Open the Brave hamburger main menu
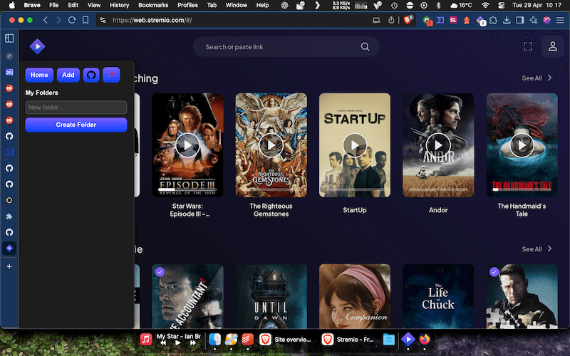Image resolution: width=570 pixels, height=356 pixels. (x=560, y=20)
